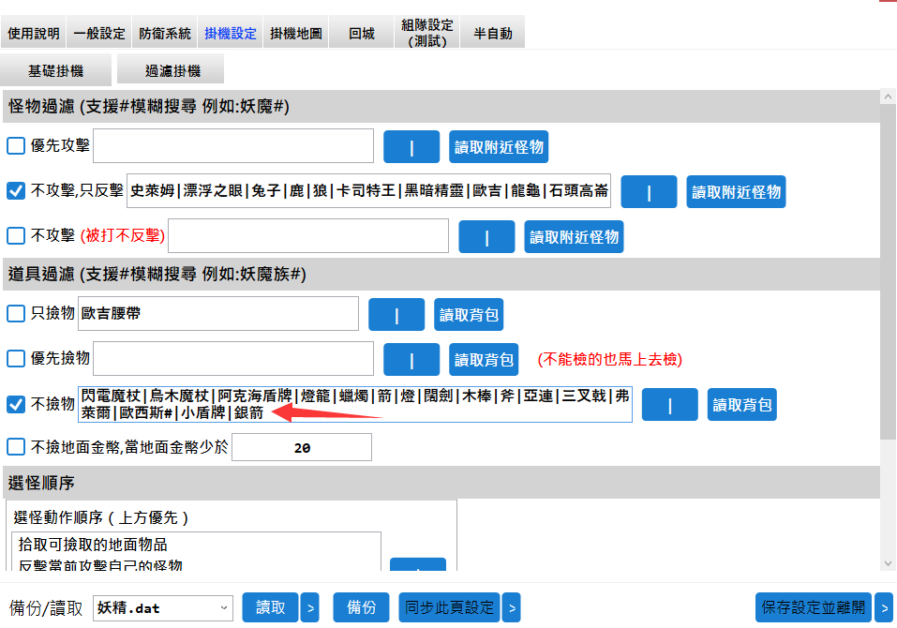
Task: Click the vertical scrollbar thumb
Action: coord(888,272)
